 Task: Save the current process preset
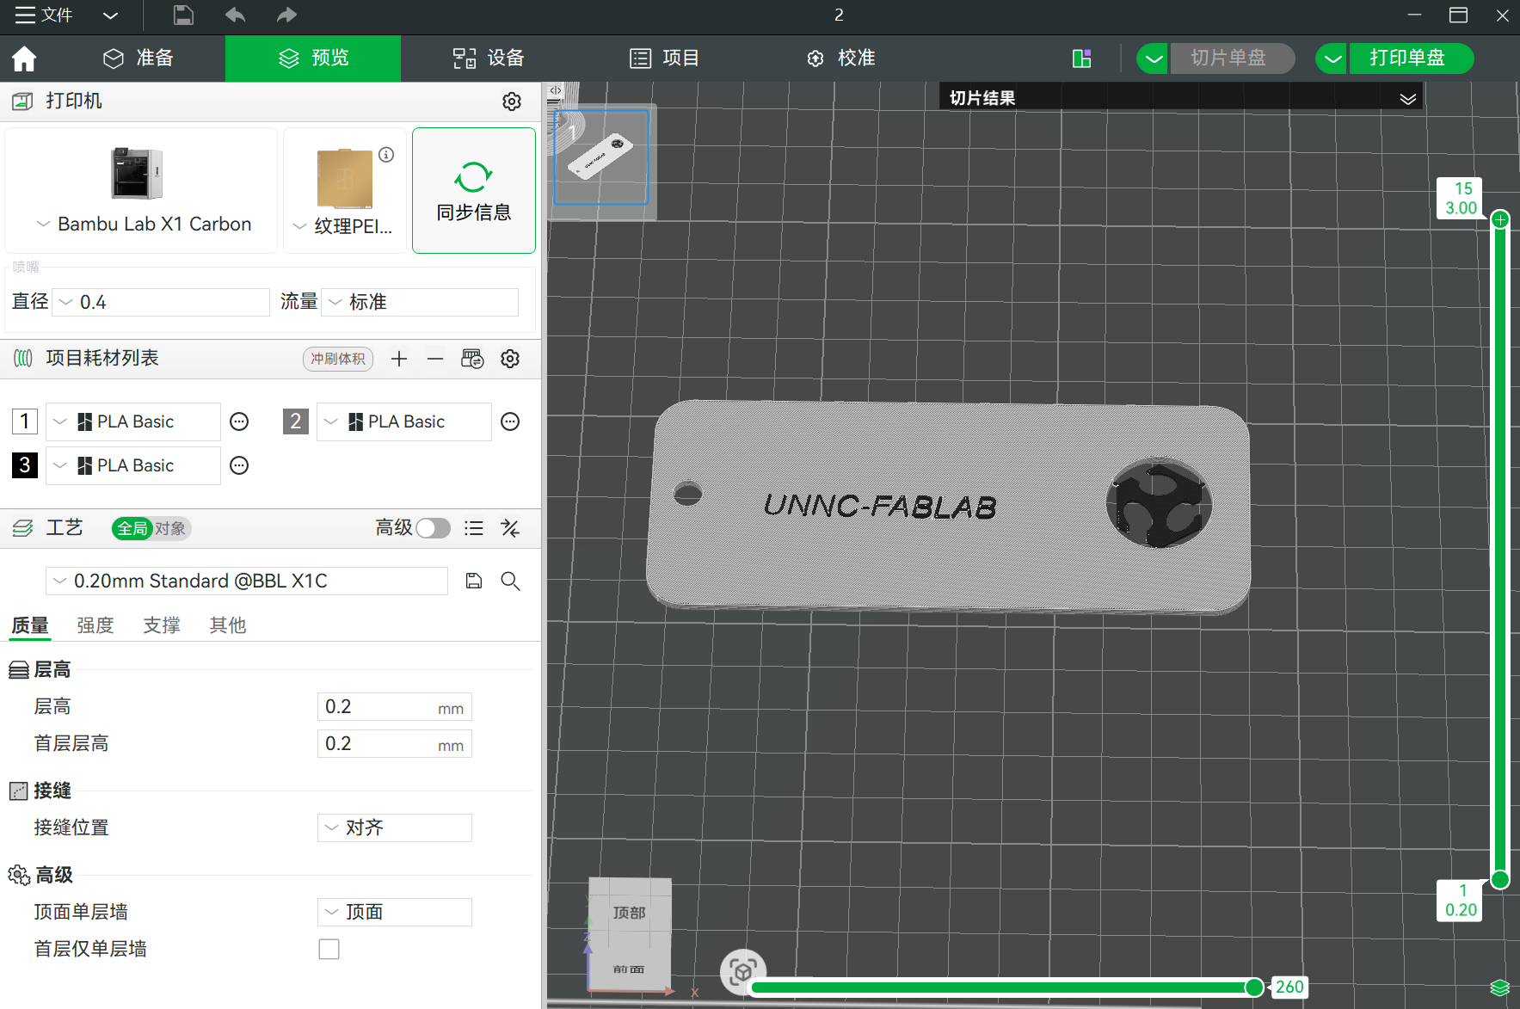point(474,581)
